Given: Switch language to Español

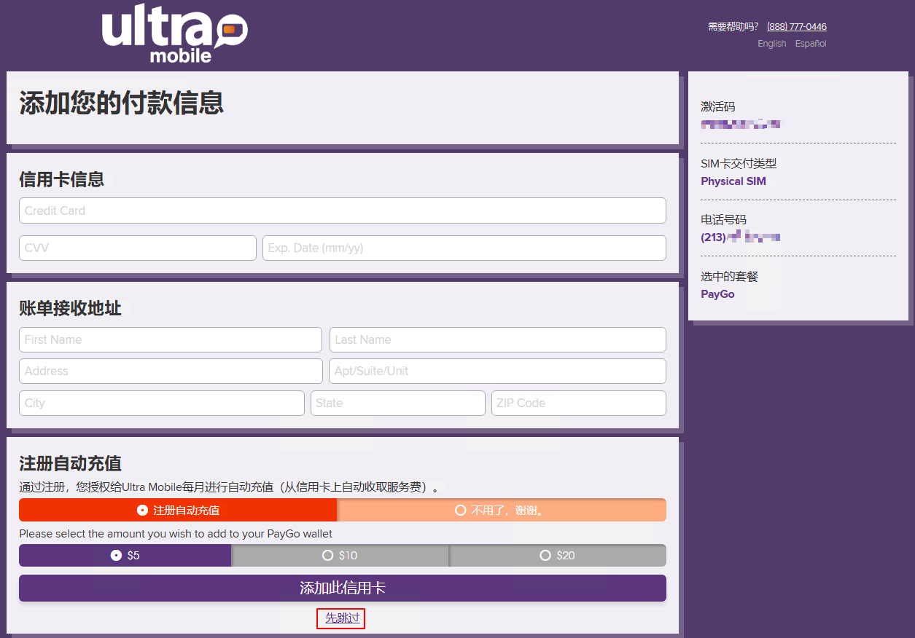Looking at the screenshot, I should click(x=811, y=44).
